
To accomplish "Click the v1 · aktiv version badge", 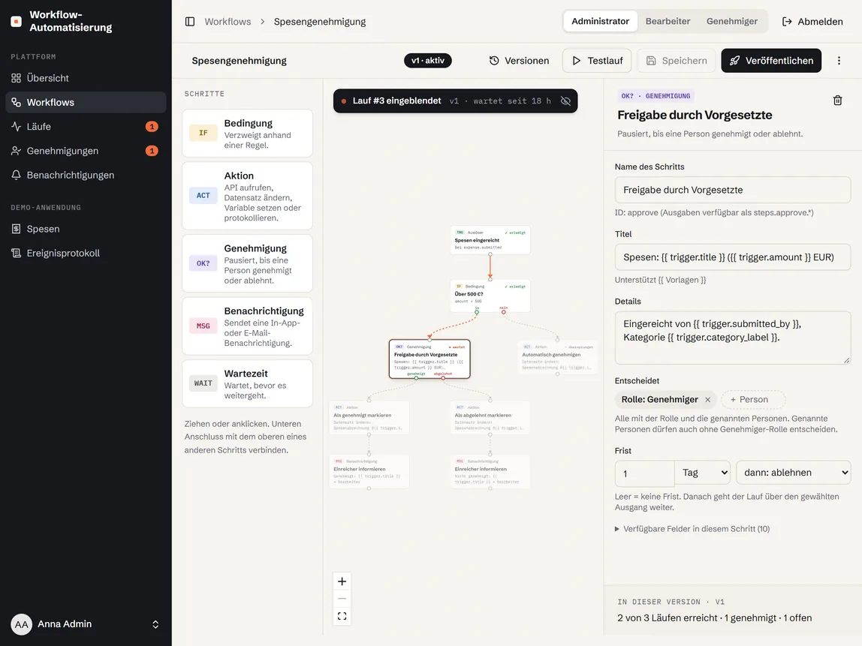I will click(428, 61).
